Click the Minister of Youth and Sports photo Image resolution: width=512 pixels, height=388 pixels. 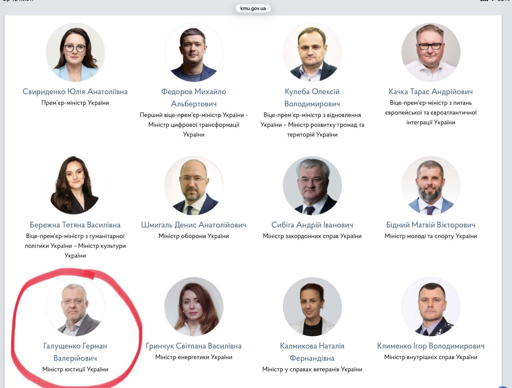coord(431,186)
